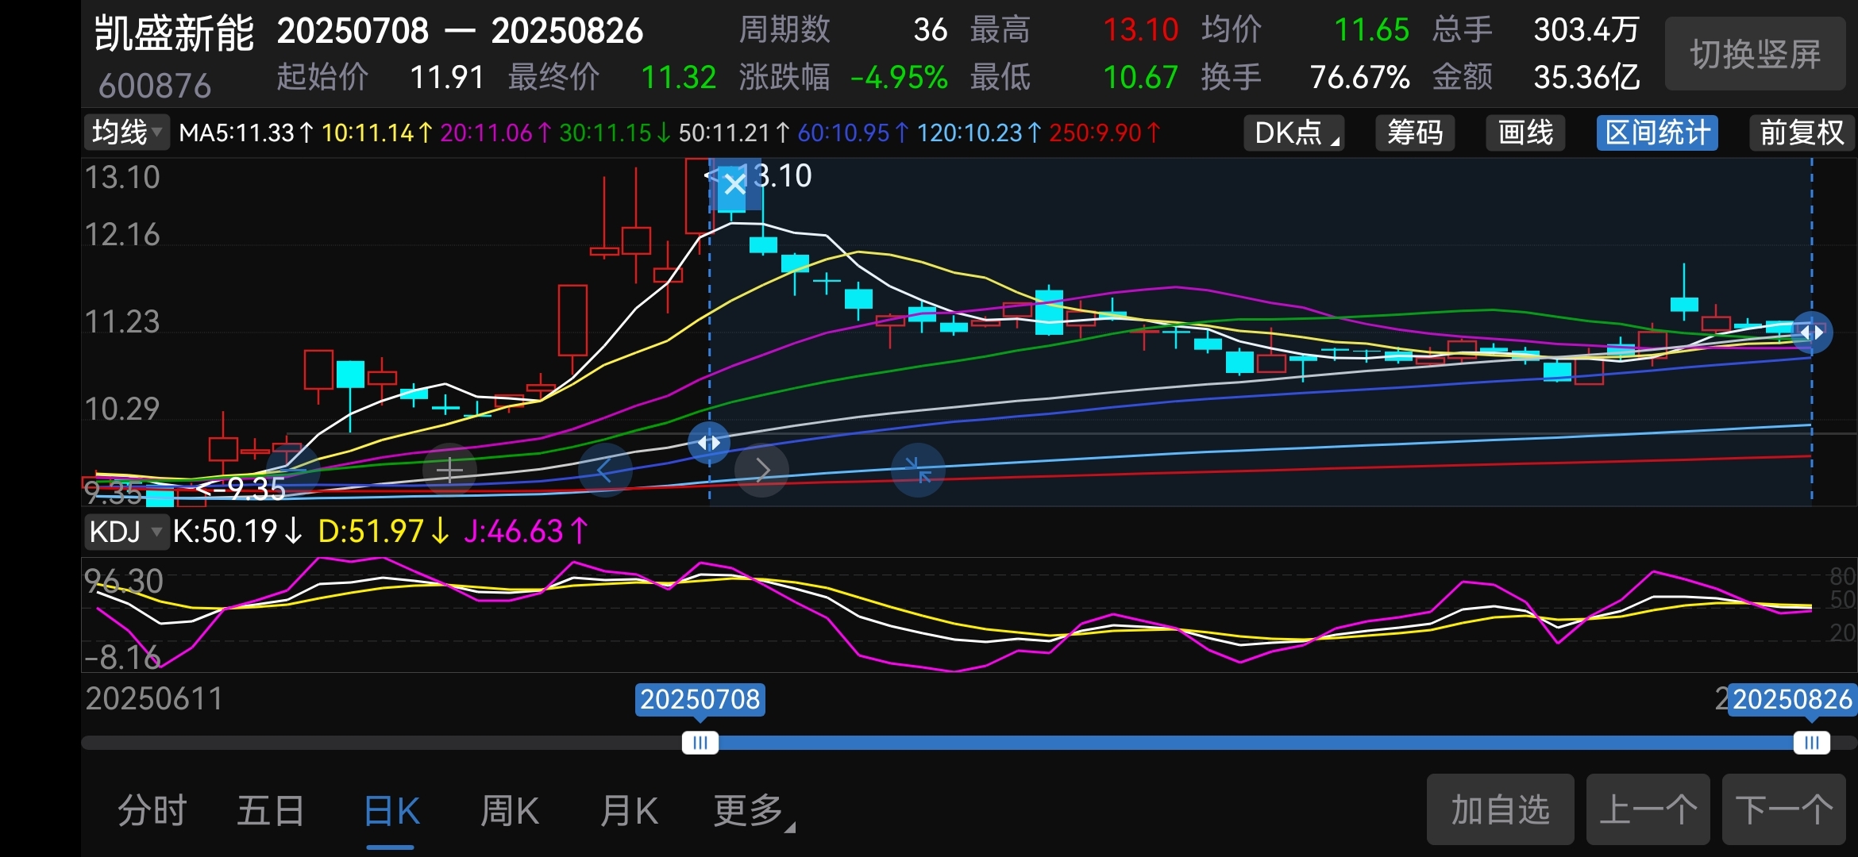Screen dimensions: 1858x857
Task: Enable the 画线 drawing tool
Action: point(1525,133)
